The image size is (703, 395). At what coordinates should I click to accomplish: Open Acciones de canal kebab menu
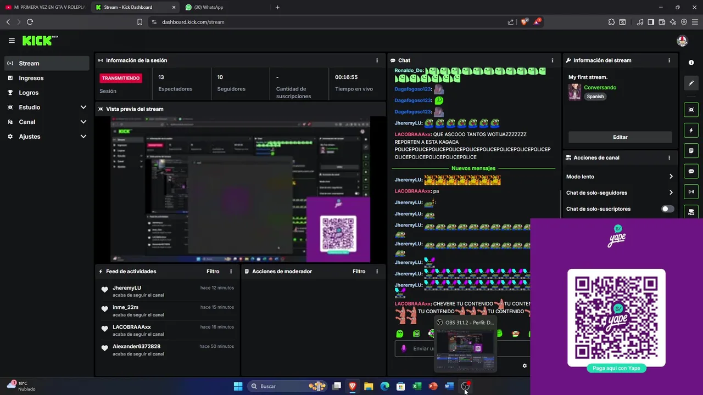coord(669,157)
